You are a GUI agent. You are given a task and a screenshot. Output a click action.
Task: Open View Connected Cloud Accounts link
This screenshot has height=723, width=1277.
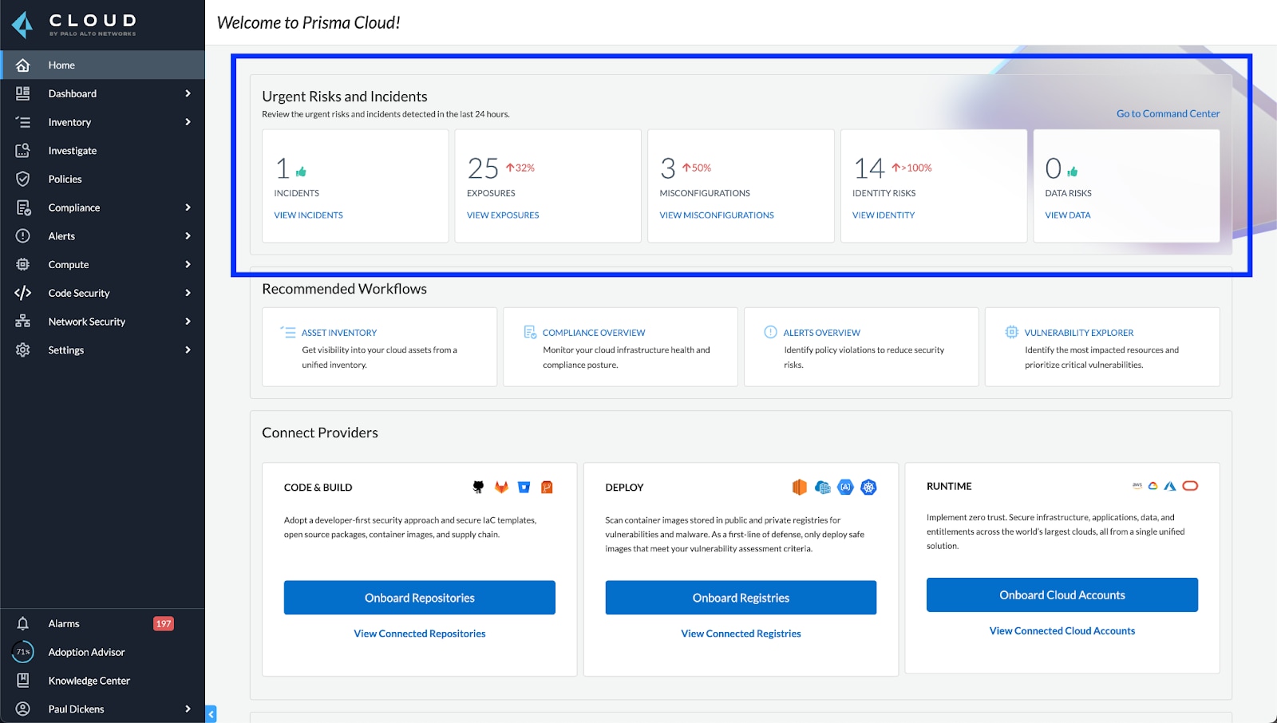coord(1062,630)
